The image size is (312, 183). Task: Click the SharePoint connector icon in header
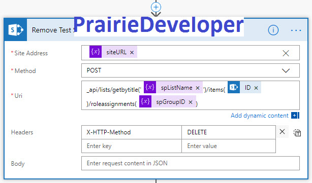coord(16,30)
